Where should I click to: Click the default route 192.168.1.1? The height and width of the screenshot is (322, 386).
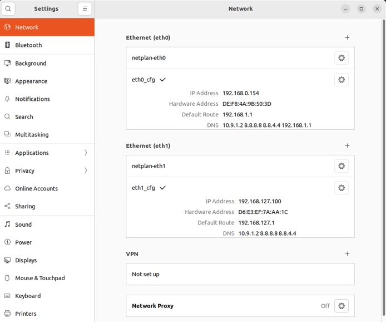pyautogui.click(x=237, y=115)
